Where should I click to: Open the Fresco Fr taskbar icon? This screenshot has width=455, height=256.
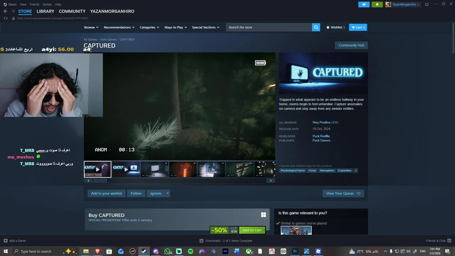click(x=295, y=251)
